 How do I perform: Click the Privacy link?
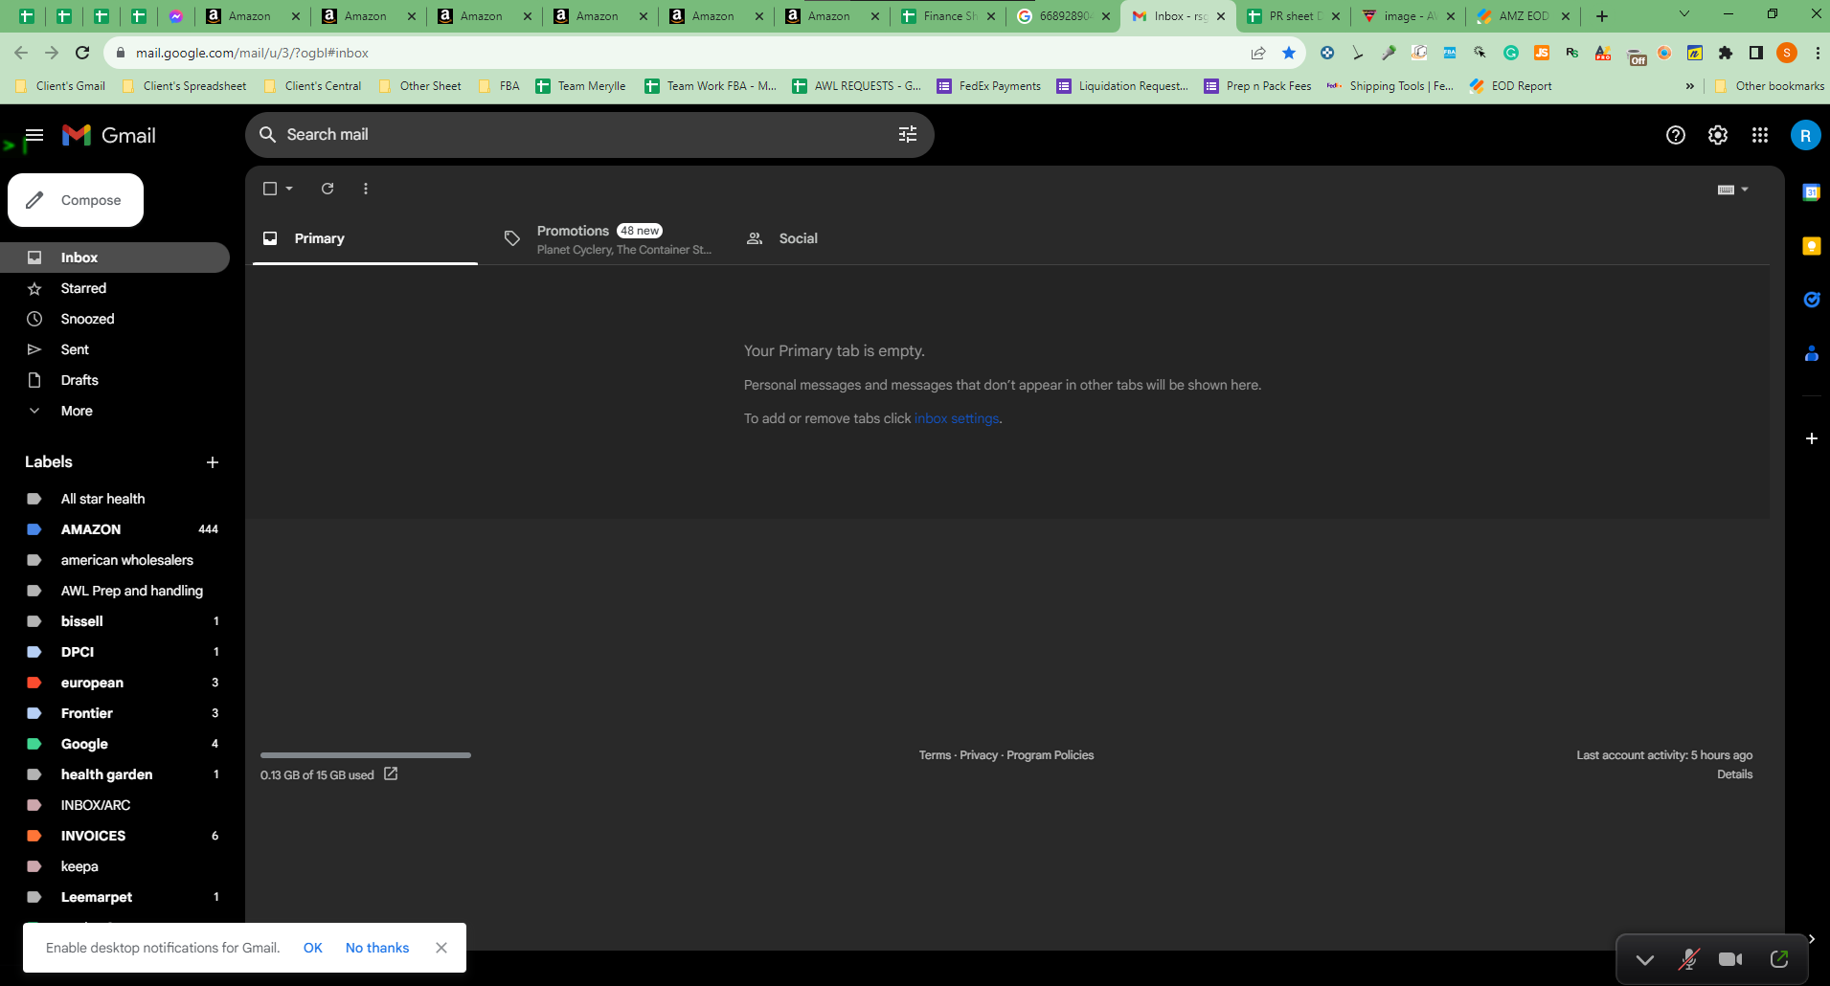coord(979,755)
